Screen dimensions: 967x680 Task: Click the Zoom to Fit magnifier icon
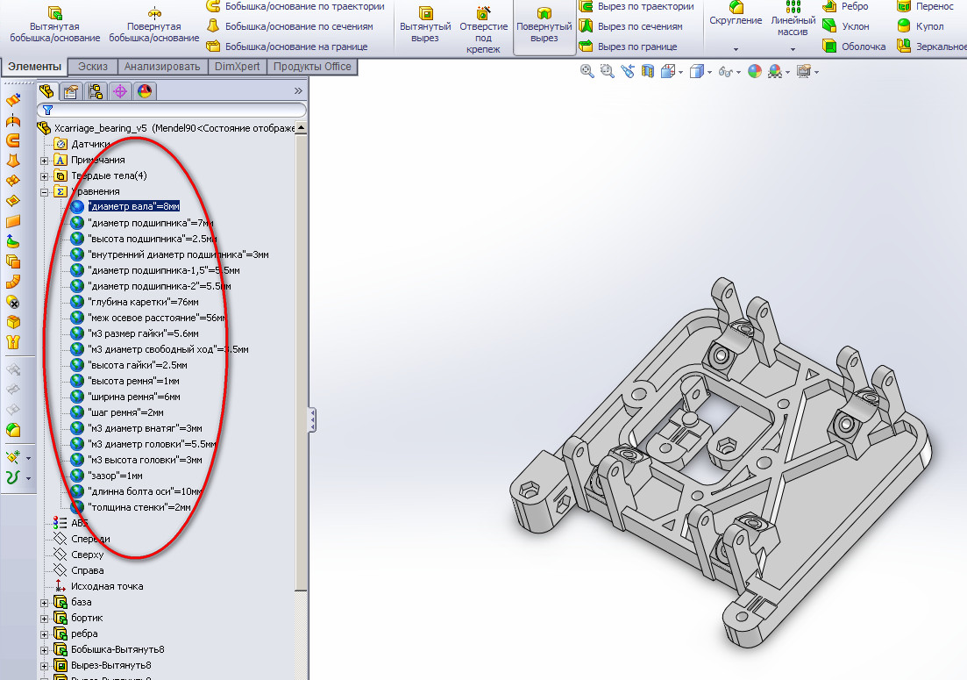click(587, 72)
